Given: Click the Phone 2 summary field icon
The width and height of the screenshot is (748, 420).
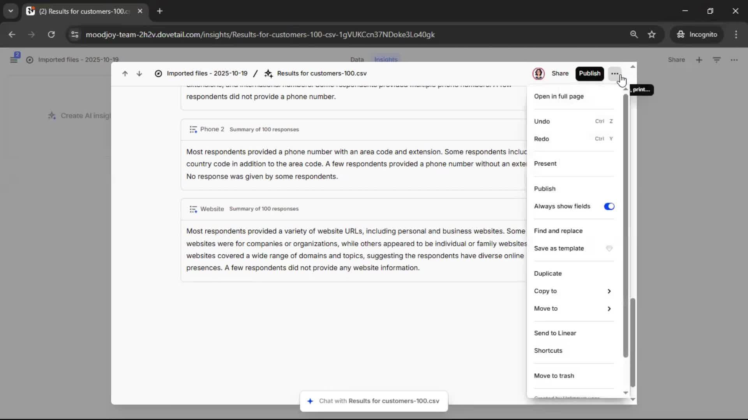Looking at the screenshot, I should (x=193, y=129).
